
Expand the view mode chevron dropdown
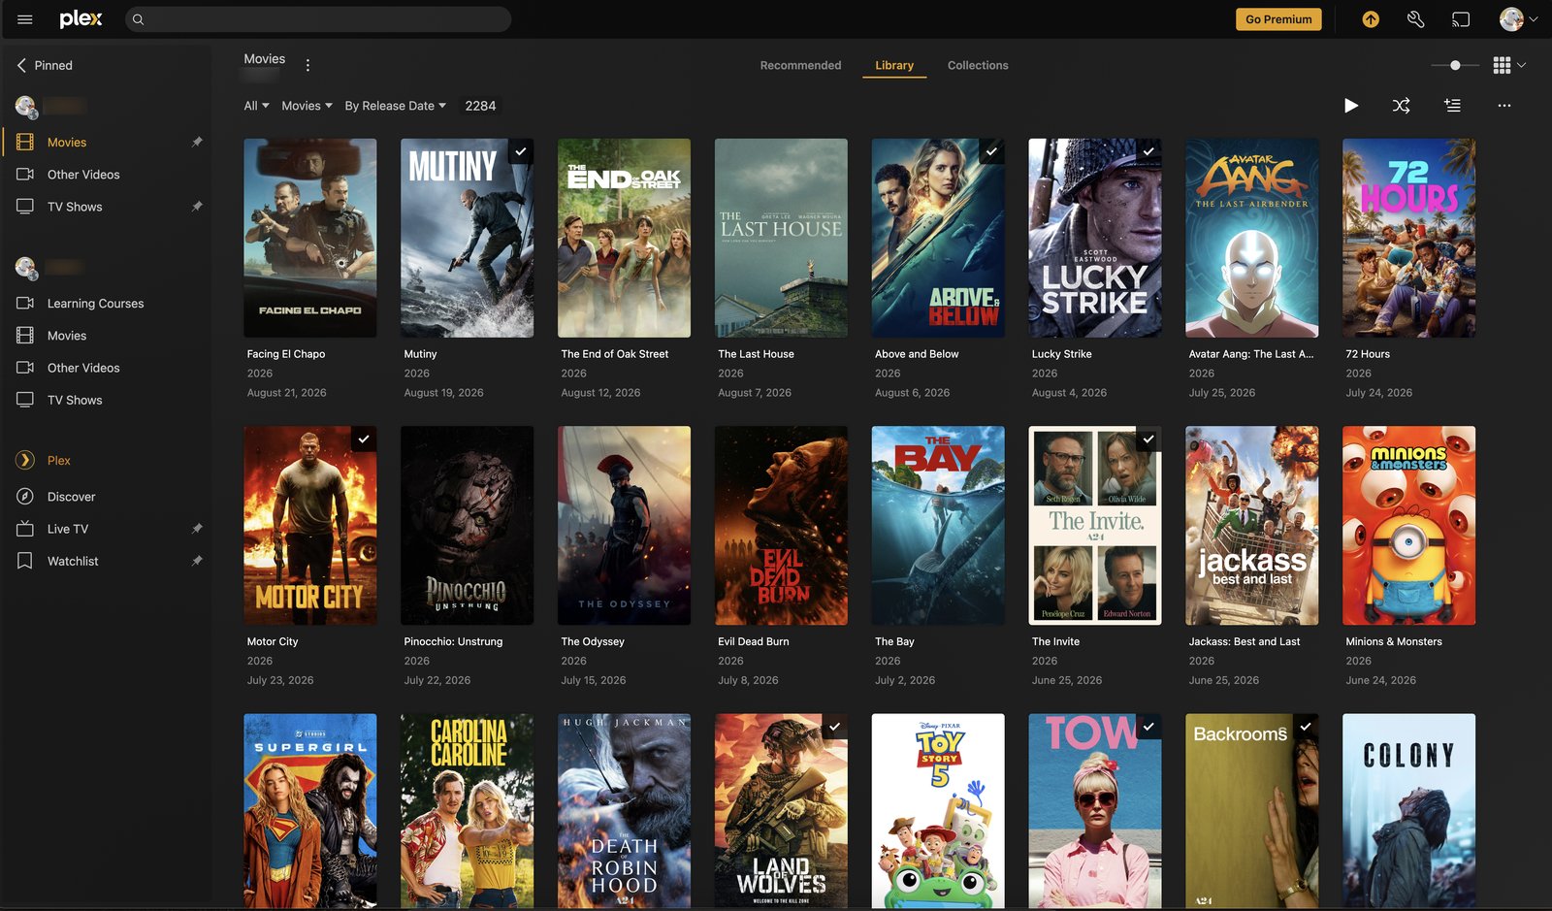tap(1522, 65)
